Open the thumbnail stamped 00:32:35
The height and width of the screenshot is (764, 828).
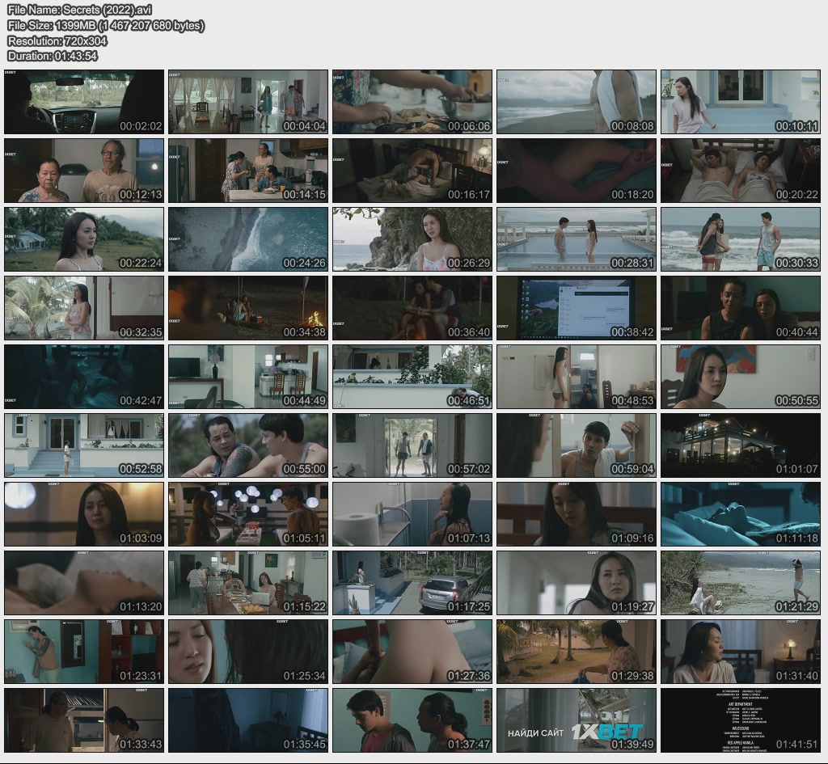pos(84,308)
